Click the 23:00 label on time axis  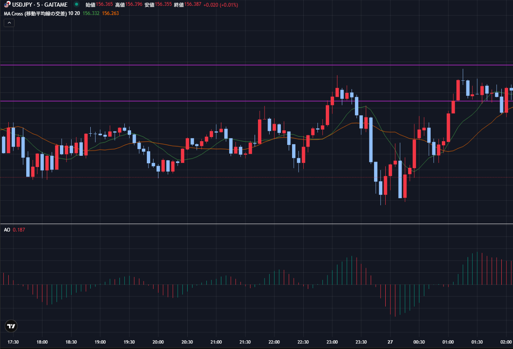332,342
